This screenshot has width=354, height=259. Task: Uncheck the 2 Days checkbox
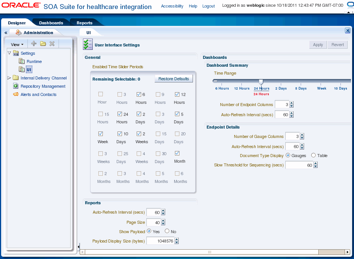(139, 114)
